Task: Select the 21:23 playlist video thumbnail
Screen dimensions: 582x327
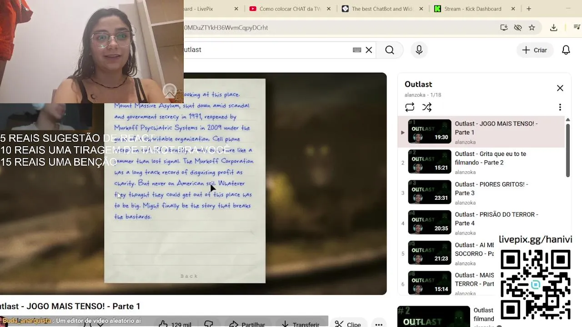Action: (x=430, y=253)
